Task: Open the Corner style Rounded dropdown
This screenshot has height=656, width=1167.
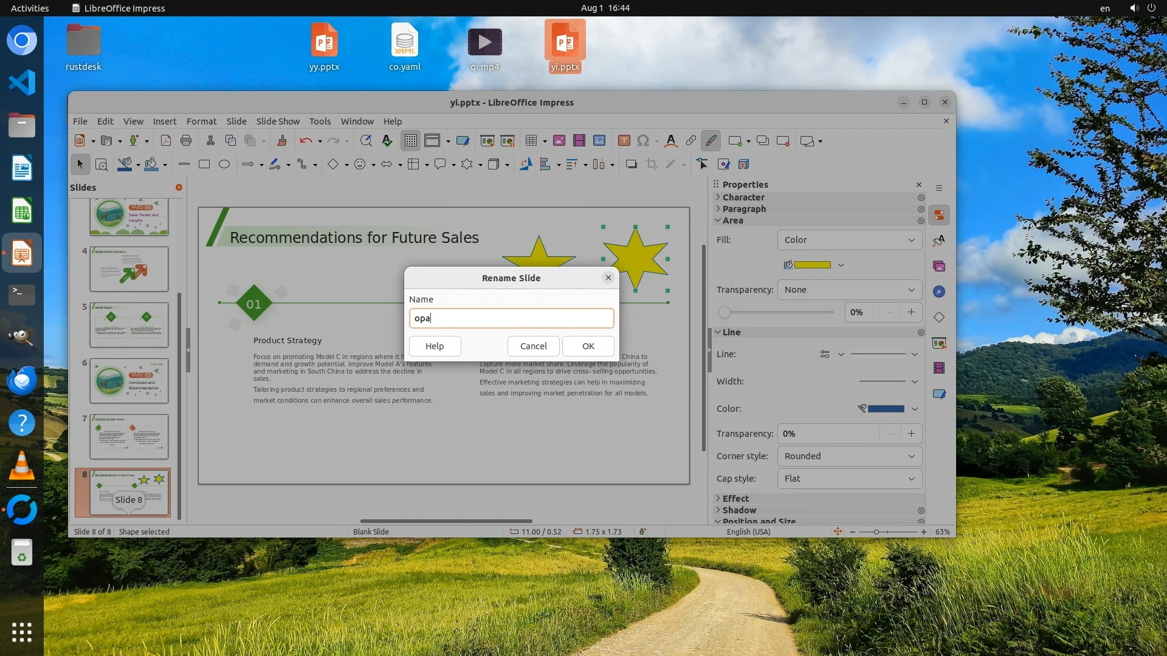Action: (849, 456)
